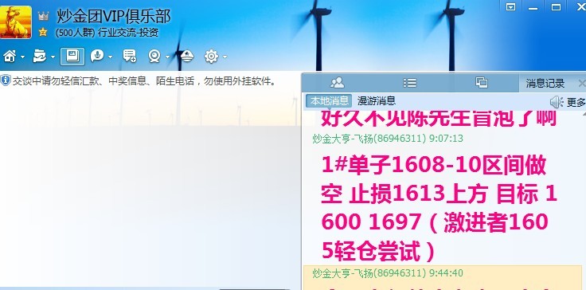Expand the home icon dropdown arrow
586x290 pixels.
23,57
